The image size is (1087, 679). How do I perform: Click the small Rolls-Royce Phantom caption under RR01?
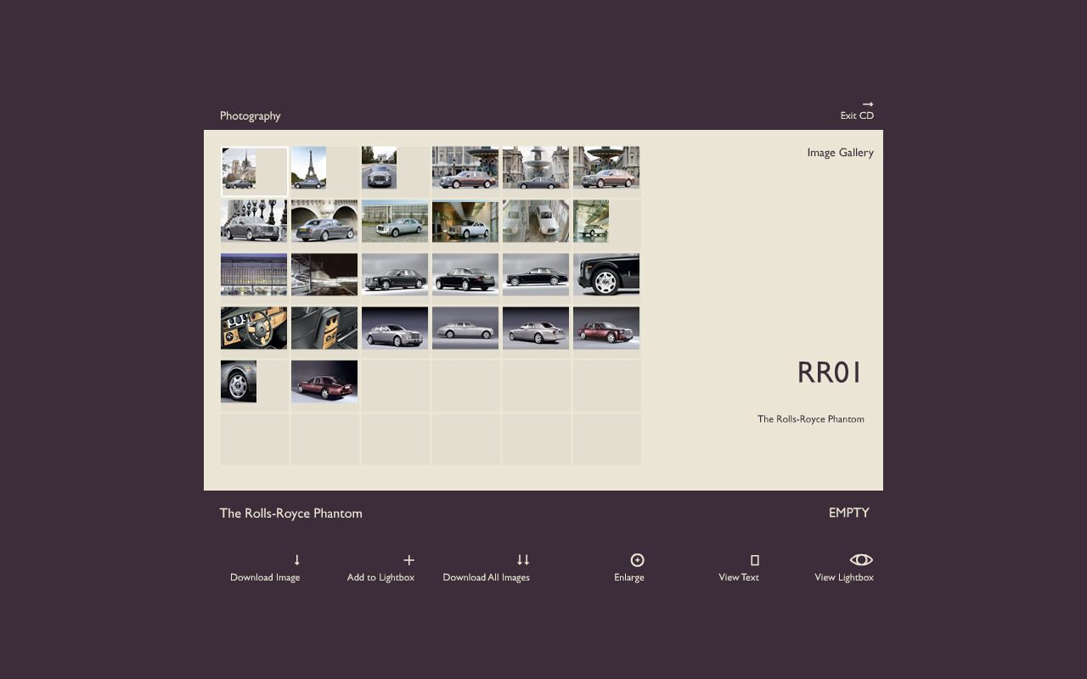coord(811,419)
